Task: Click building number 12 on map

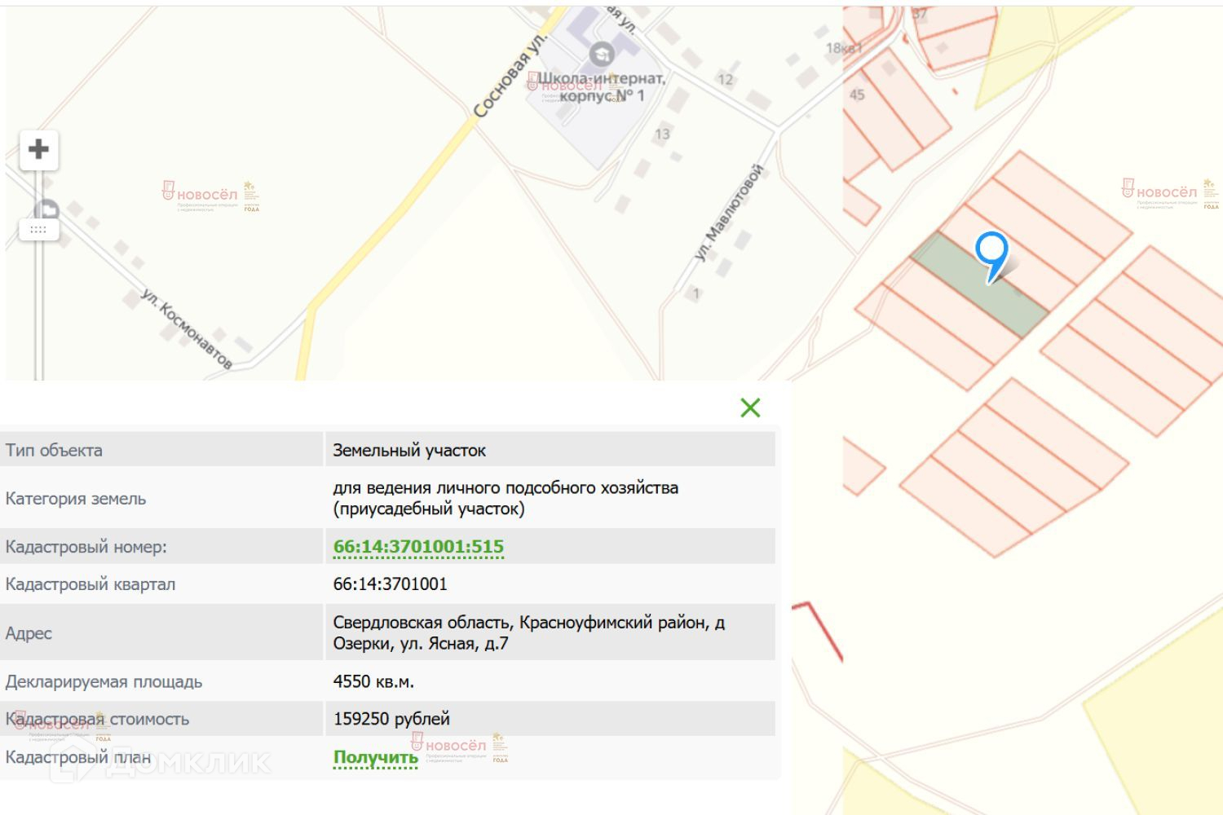Action: pyautogui.click(x=725, y=80)
